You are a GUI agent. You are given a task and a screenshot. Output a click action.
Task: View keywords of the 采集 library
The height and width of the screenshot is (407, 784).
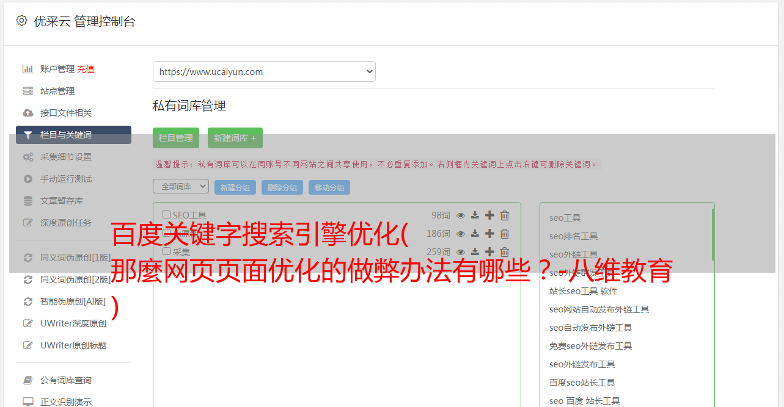(x=461, y=251)
